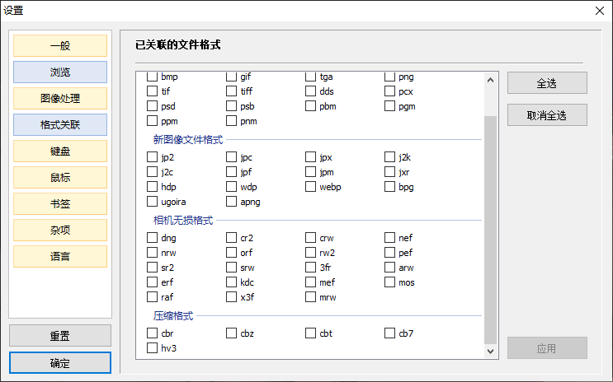Click the format list scroll-up arrow

490,80
